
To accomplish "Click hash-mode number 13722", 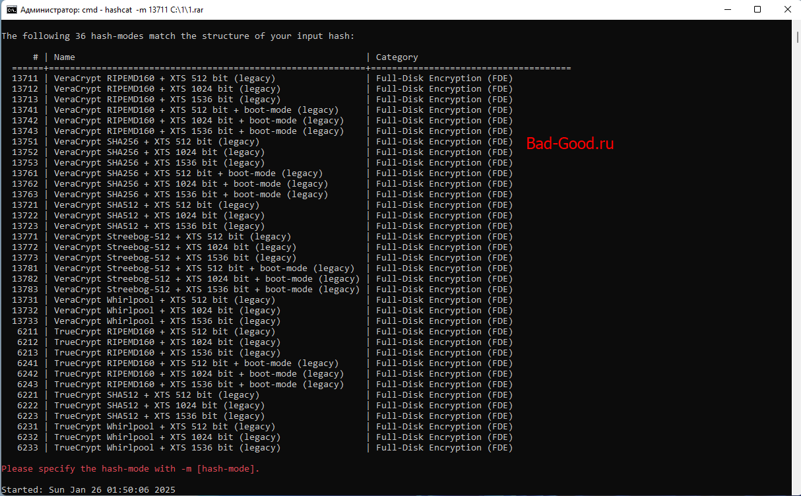I will 25,216.
